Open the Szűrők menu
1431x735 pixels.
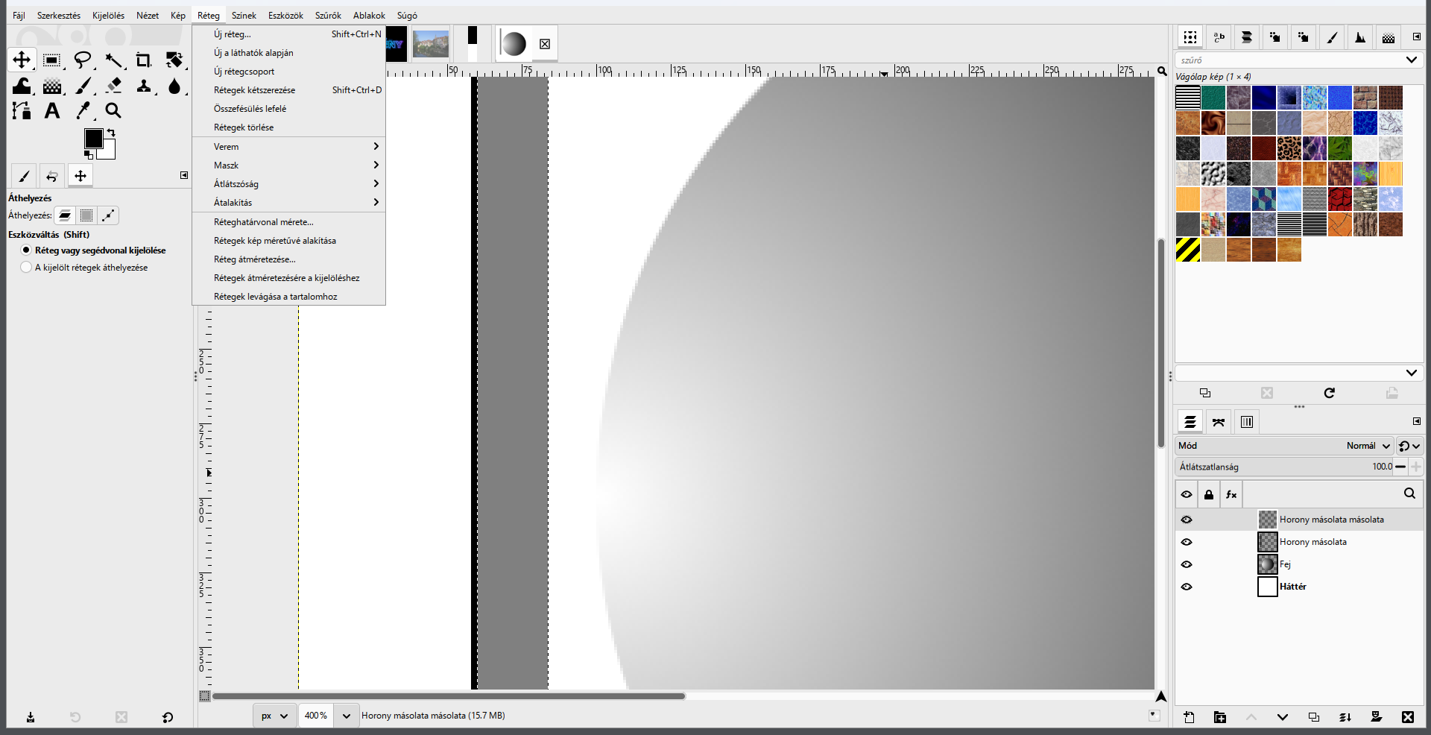[x=328, y=16]
